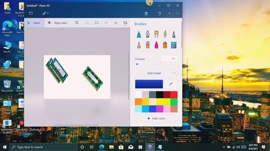Open Mail from the taskbar
This screenshot has width=270, height=151.
coord(131,147)
